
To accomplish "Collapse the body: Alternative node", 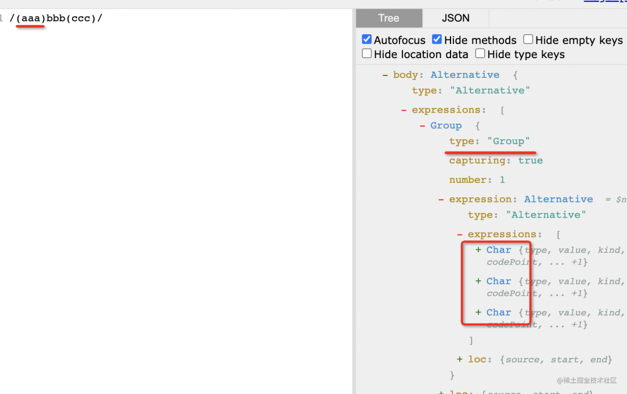I will pyautogui.click(x=385, y=75).
